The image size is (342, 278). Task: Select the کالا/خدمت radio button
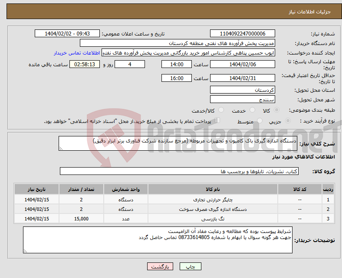click(x=221, y=110)
